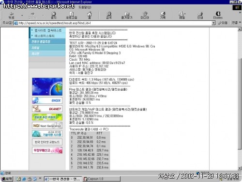Click the fourth quick launch icon
The width and height of the screenshot is (242, 182).
(35, 179)
